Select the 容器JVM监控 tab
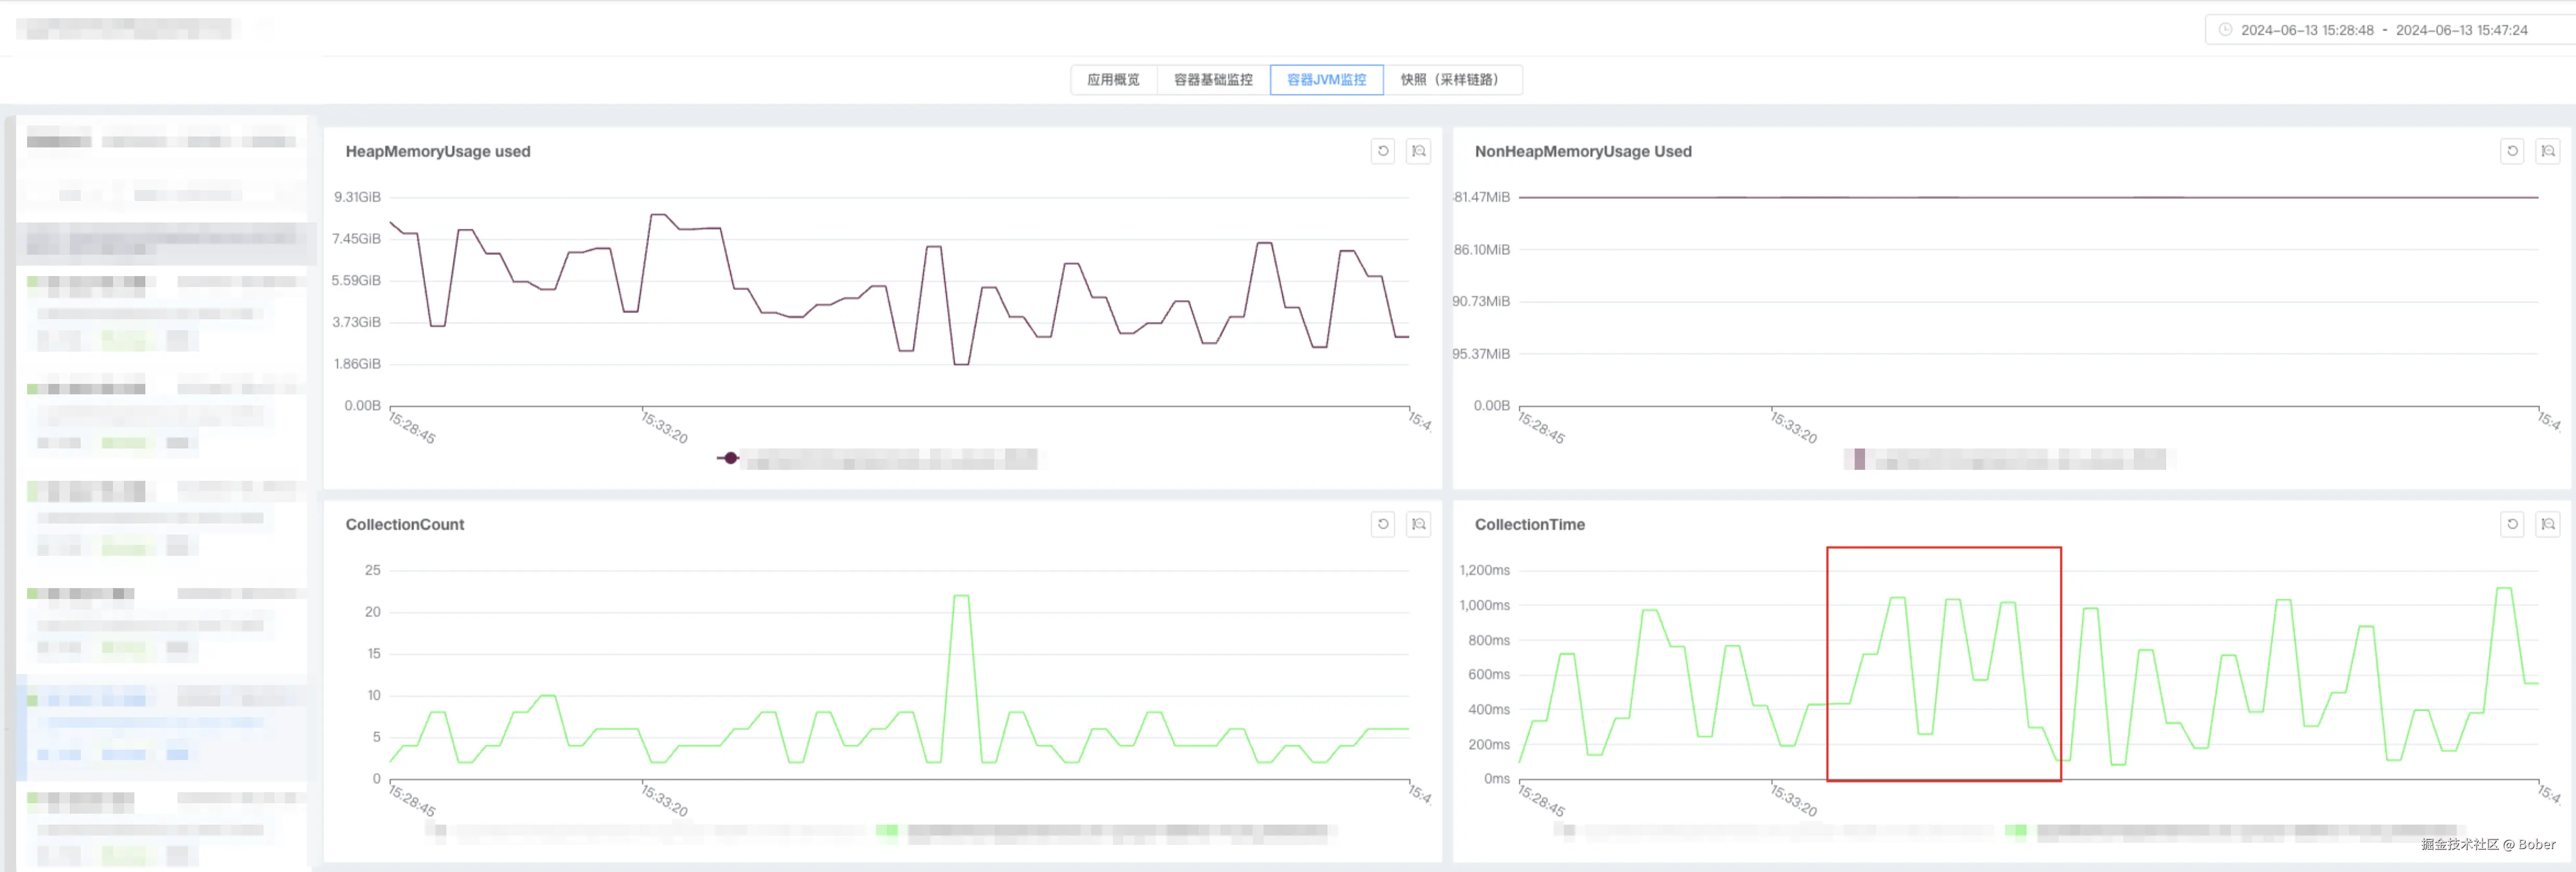 tap(1326, 80)
